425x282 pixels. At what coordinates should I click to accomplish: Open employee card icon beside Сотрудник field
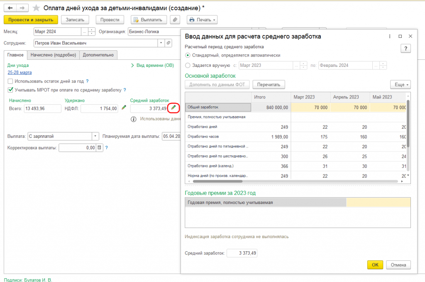point(169,43)
